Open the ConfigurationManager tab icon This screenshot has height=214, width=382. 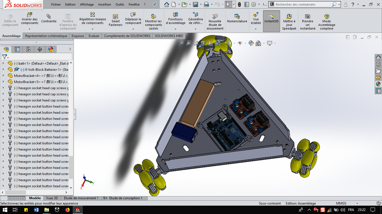coord(29,49)
